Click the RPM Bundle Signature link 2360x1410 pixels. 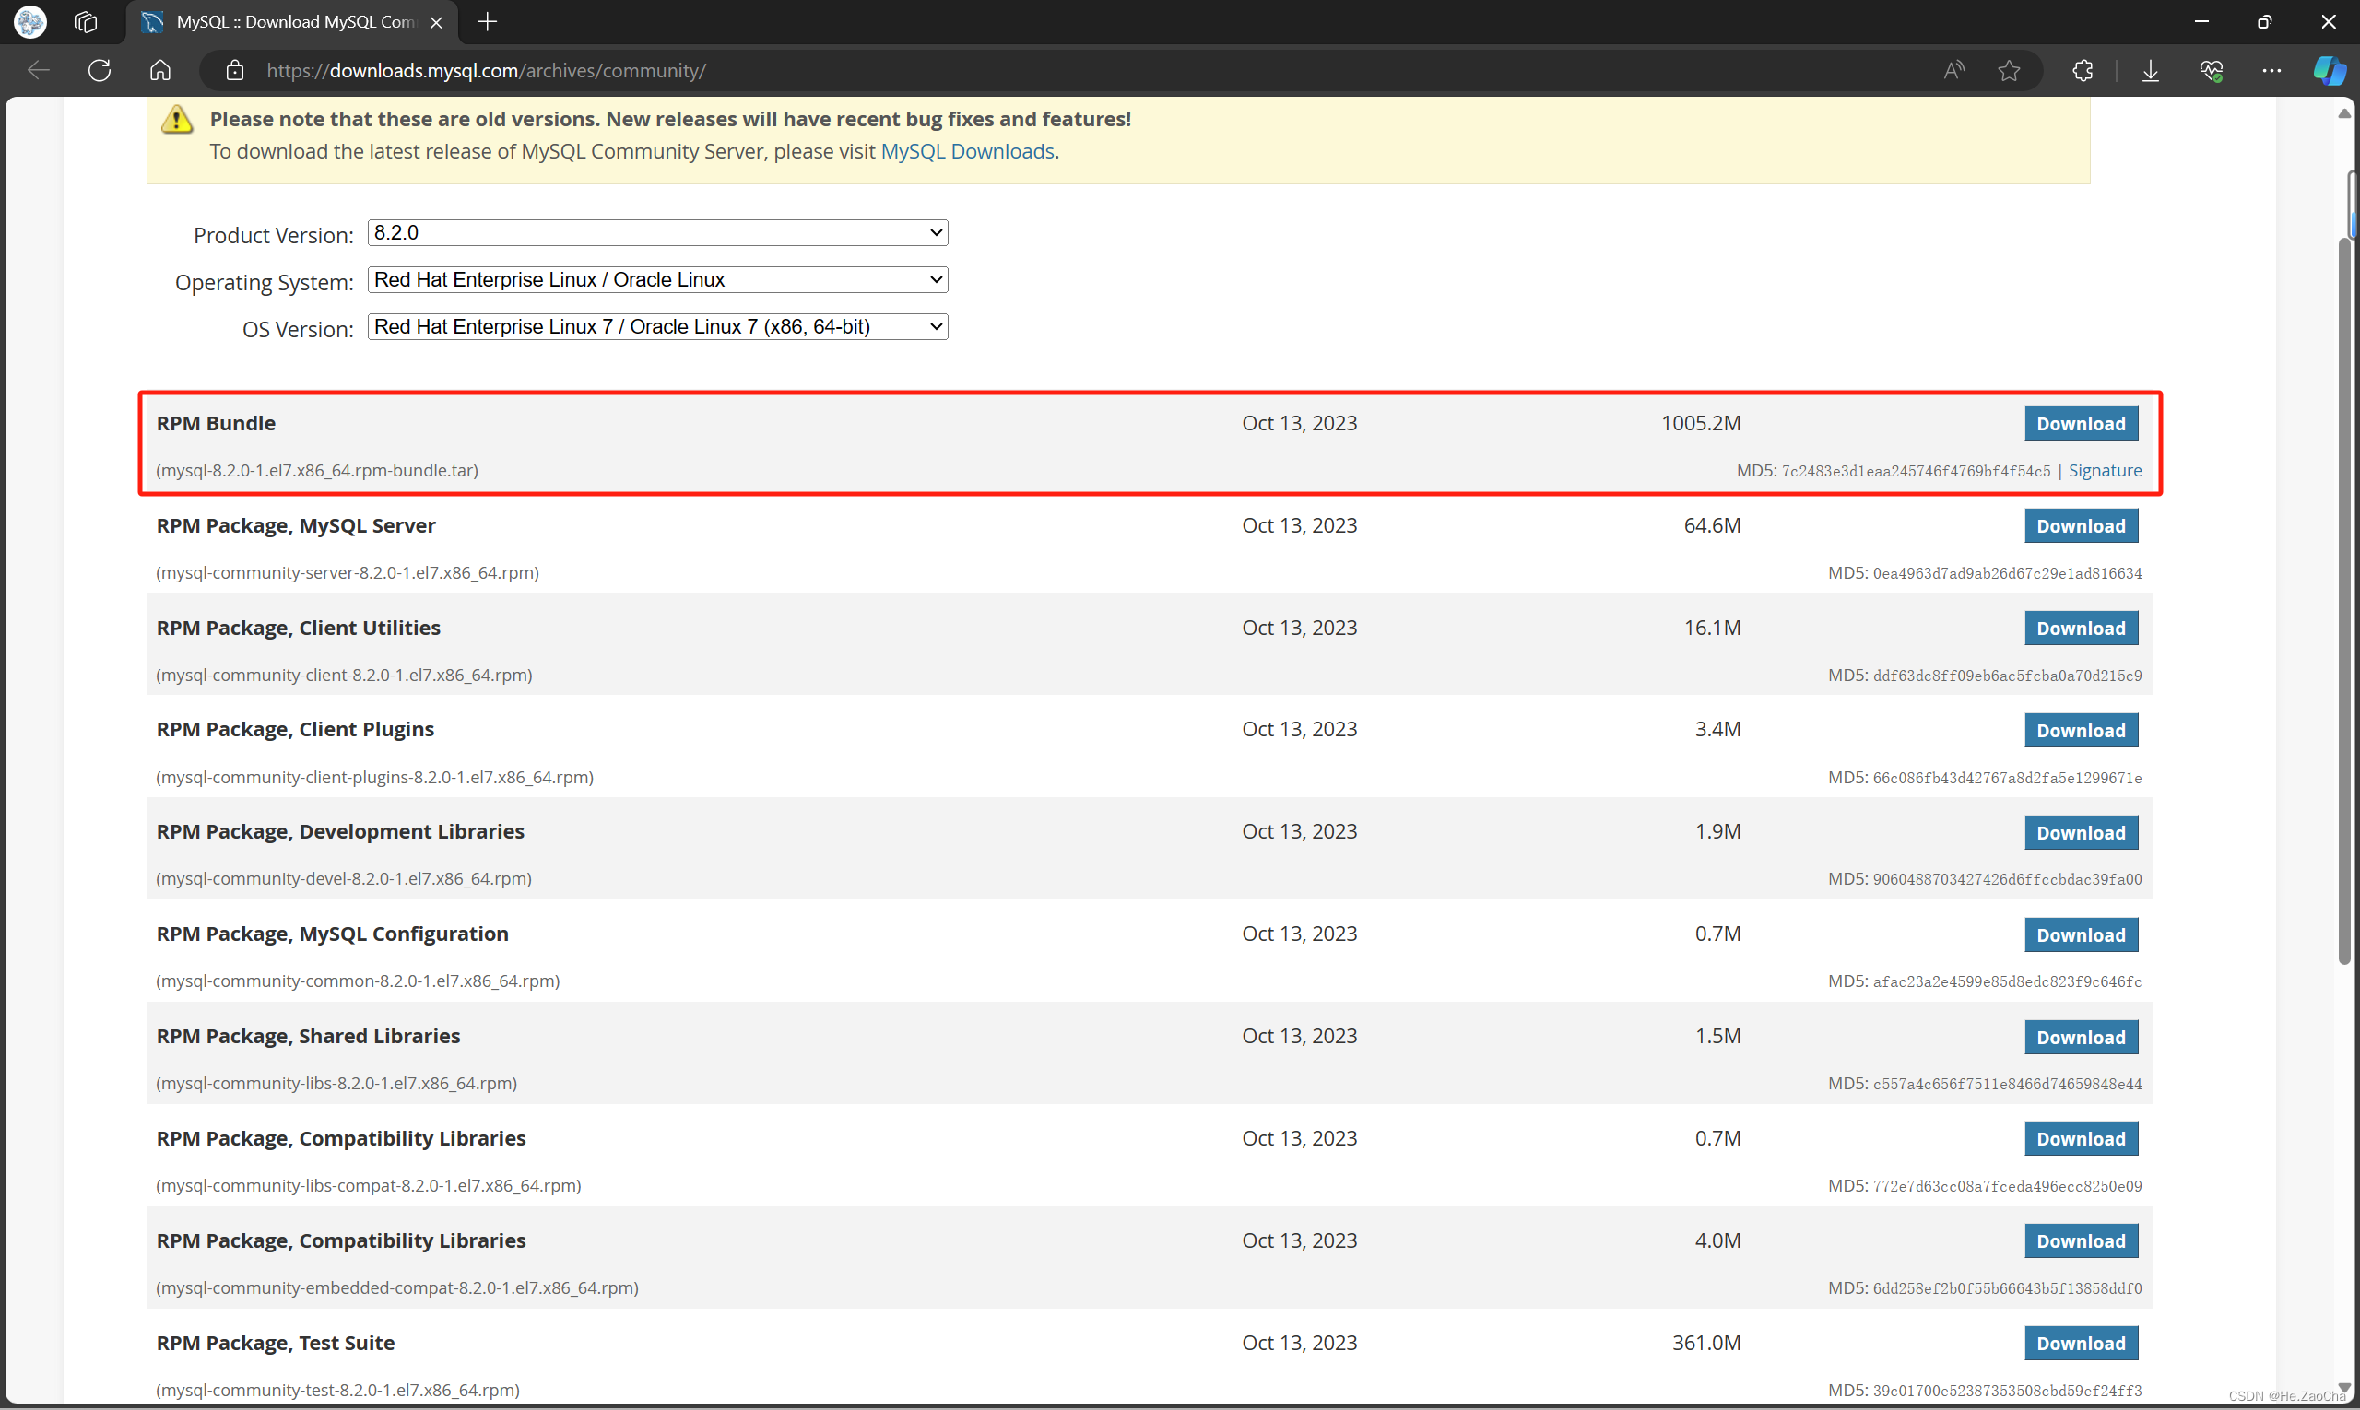[2103, 468]
